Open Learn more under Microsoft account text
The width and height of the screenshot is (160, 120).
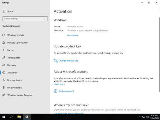[59, 84]
